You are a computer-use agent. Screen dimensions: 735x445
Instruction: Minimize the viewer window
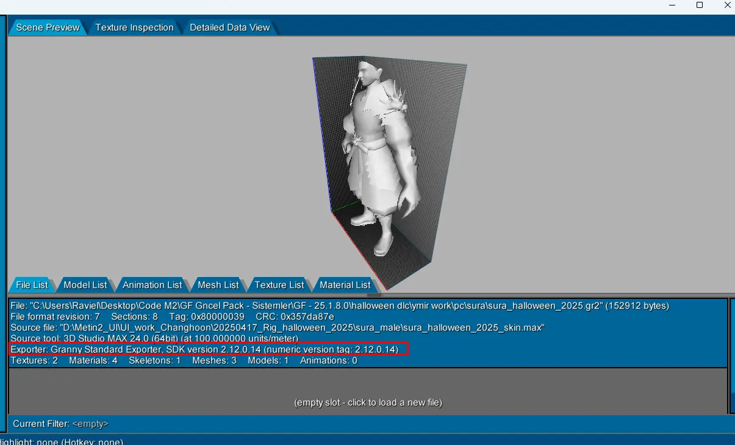(x=672, y=5)
